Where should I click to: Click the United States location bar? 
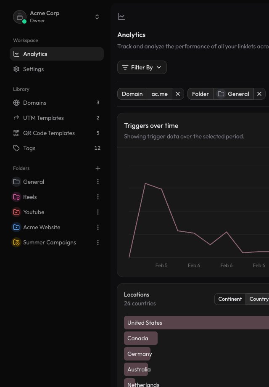196,323
